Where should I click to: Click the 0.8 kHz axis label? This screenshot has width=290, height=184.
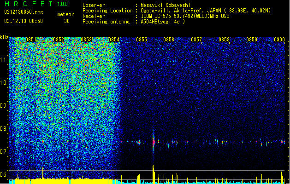(4, 129)
